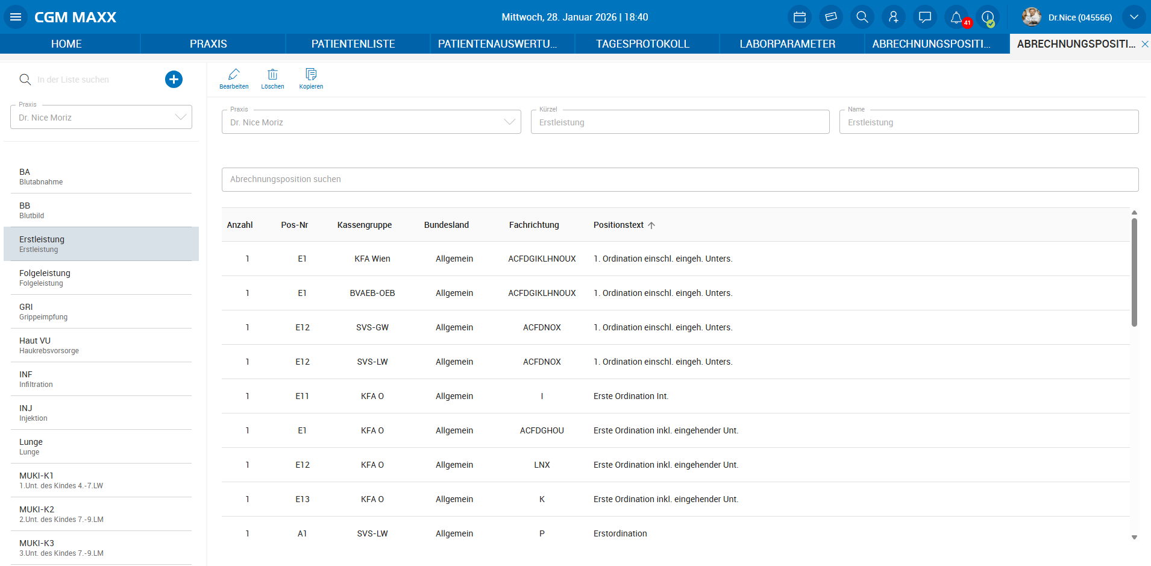Open the hamburger main menu
This screenshot has width=1151, height=566.
[x=16, y=17]
